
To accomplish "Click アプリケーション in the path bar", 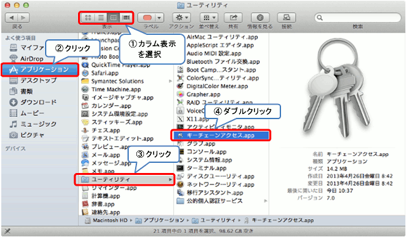I will tap(160, 221).
